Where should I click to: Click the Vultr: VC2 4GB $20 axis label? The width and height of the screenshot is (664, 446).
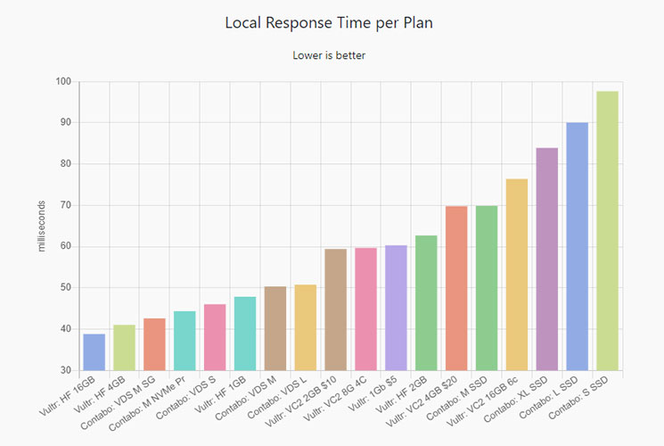[422, 401]
